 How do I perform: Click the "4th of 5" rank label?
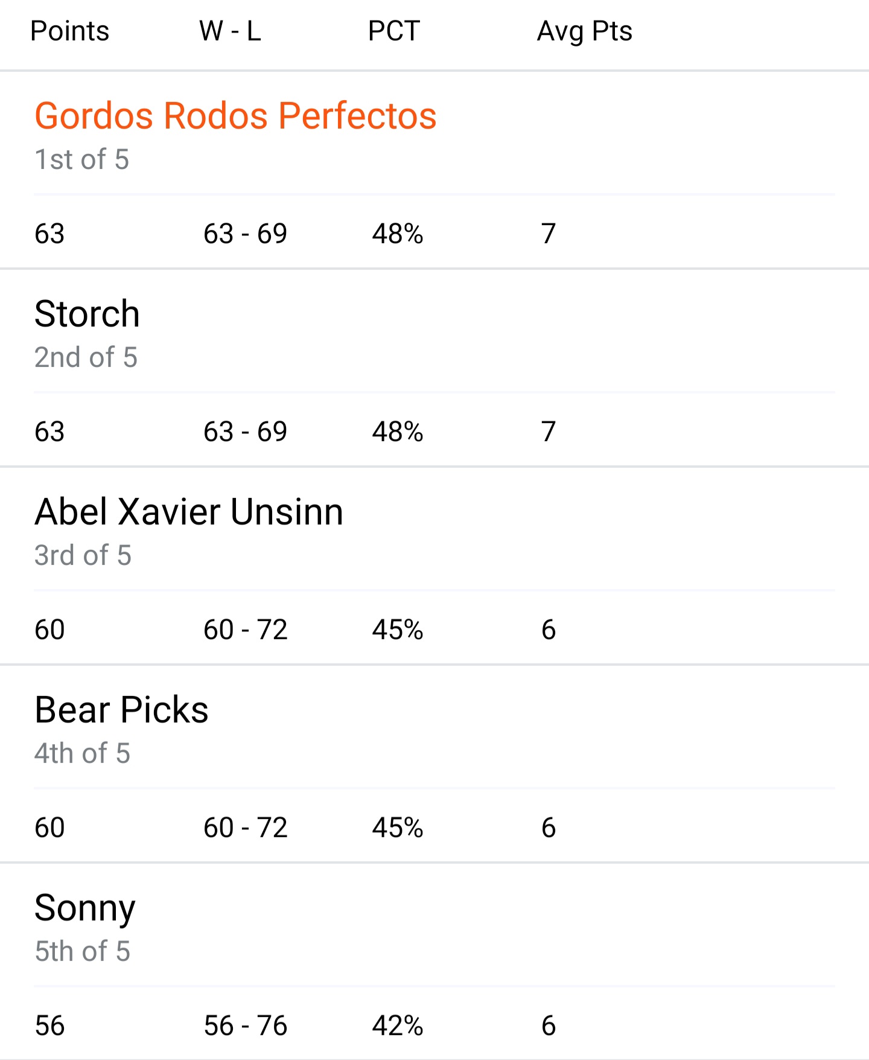click(x=82, y=753)
